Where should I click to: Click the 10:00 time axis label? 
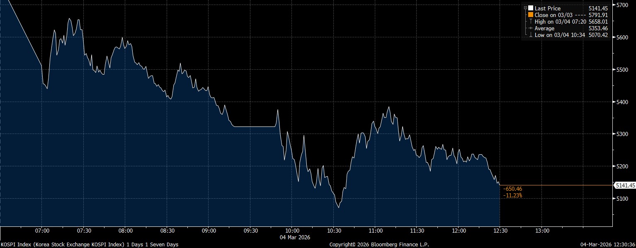pyautogui.click(x=292, y=231)
